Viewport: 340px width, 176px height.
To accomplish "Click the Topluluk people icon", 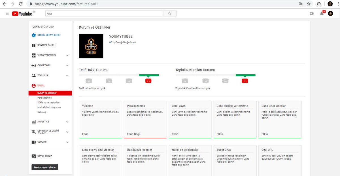I will 34,75.
